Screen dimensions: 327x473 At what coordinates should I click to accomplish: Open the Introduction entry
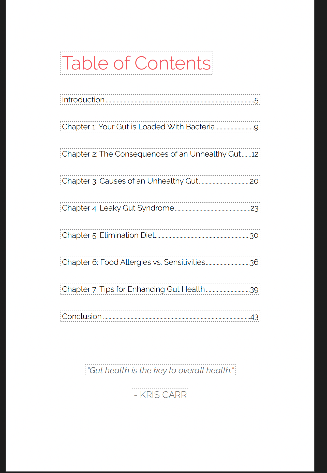83,100
